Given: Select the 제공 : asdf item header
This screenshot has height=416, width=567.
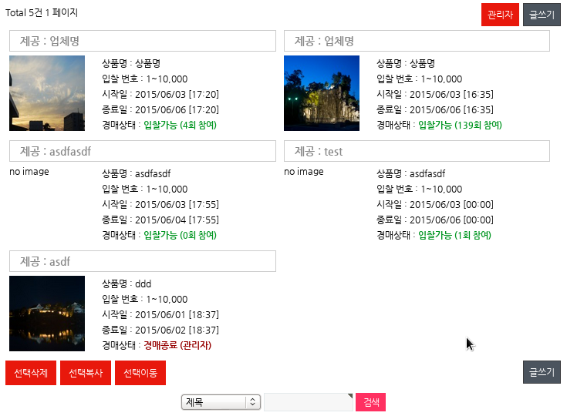Looking at the screenshot, I should pos(142,261).
